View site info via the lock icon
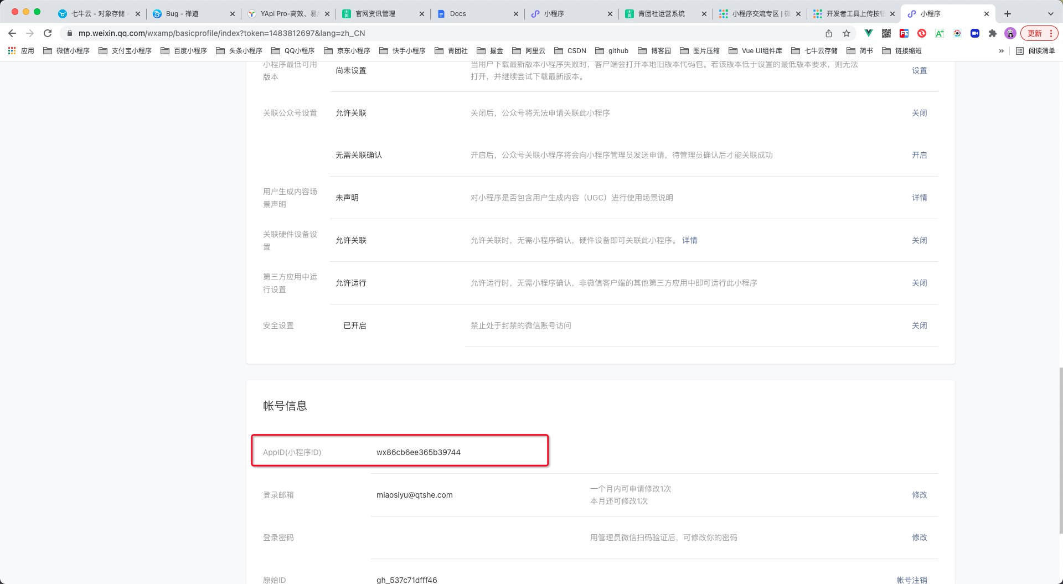Image resolution: width=1063 pixels, height=584 pixels. 69,33
